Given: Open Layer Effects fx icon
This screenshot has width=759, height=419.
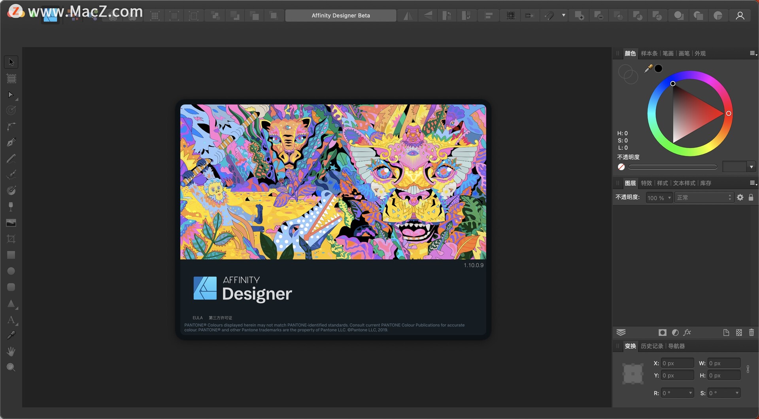Looking at the screenshot, I should (x=687, y=333).
